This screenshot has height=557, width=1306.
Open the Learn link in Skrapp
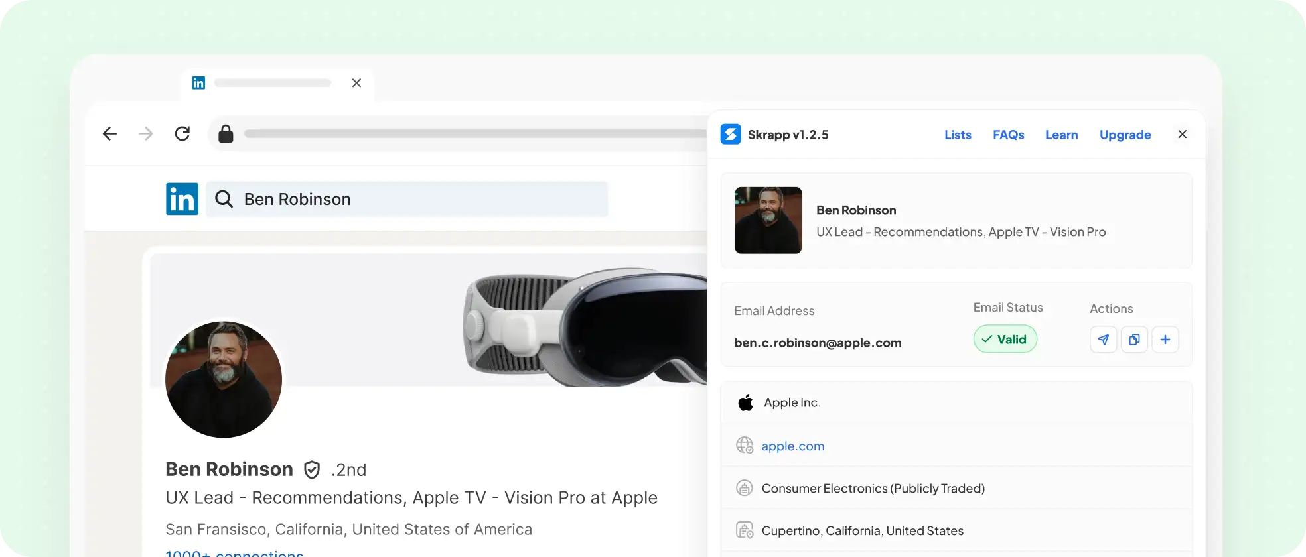point(1061,135)
